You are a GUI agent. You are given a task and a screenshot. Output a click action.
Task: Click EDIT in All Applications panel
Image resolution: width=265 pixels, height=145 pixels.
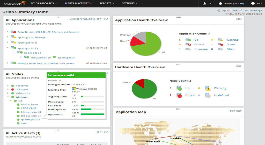point(99,19)
